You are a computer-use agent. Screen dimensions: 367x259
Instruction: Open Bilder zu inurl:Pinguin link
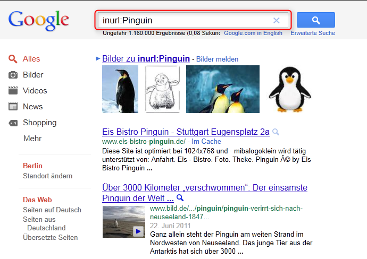click(146, 58)
